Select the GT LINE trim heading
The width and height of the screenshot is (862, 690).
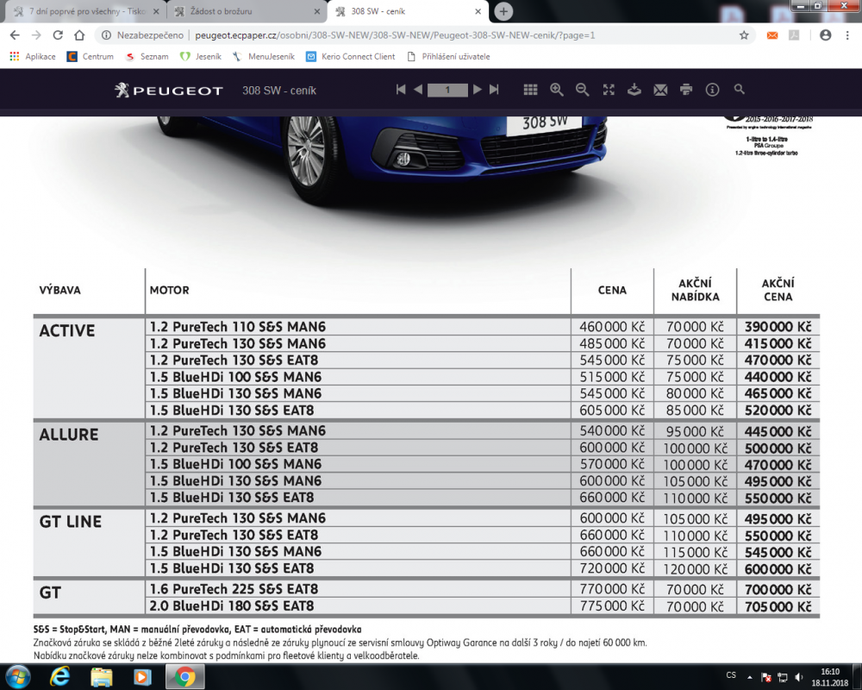click(x=71, y=522)
